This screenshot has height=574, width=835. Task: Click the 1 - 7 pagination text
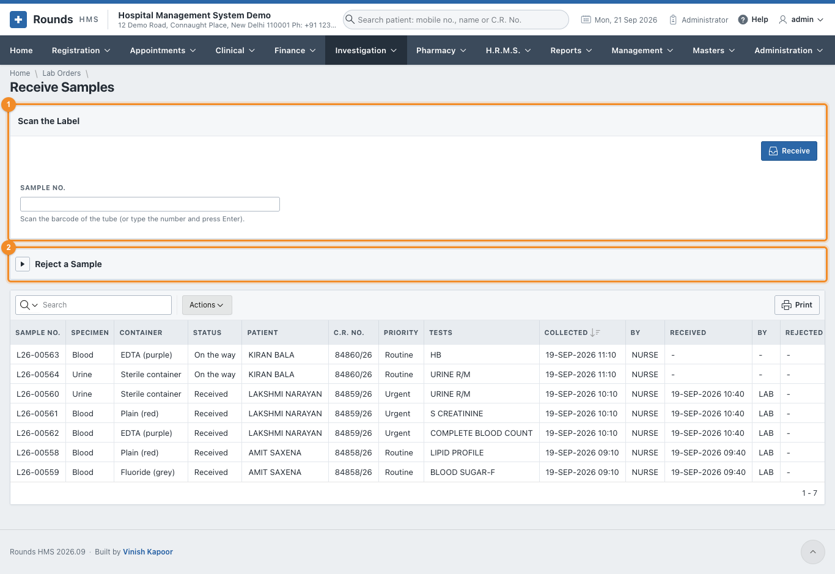coord(809,493)
